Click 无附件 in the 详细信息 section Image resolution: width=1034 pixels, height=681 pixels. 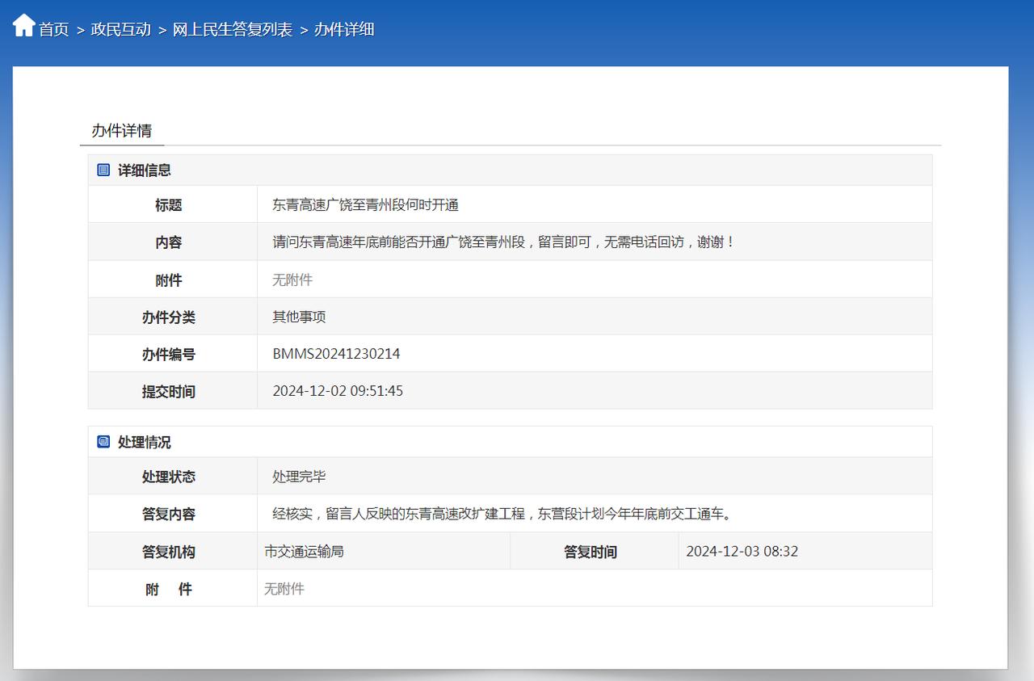coord(292,280)
